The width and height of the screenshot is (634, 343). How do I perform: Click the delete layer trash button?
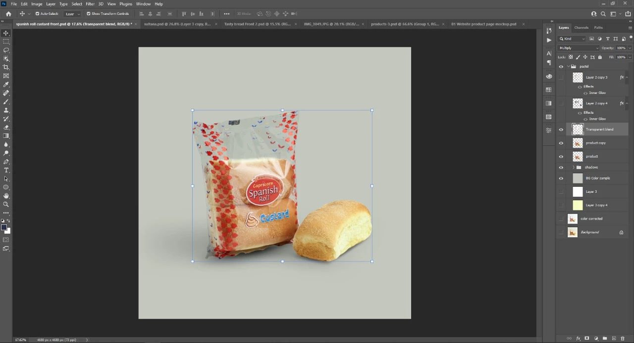[x=623, y=339]
